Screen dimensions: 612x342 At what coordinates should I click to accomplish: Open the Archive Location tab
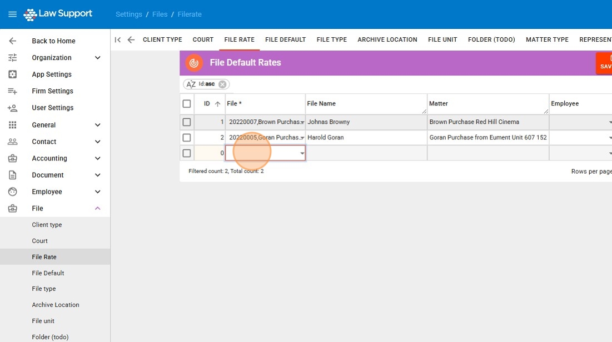[387, 39]
